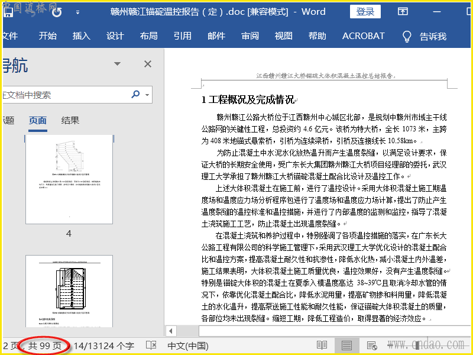
Task: Open the 审阅 ribbon tab
Action: point(250,36)
